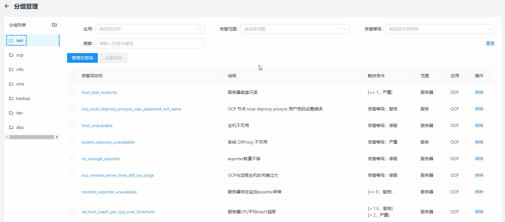Screen dimensions: 505x222
Task: Check the box for ocp_remote_server_time_diff_too_large
Action: 72,175
